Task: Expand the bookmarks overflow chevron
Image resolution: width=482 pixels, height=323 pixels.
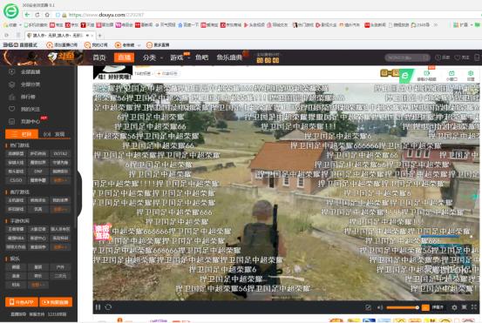Action: tap(436, 25)
